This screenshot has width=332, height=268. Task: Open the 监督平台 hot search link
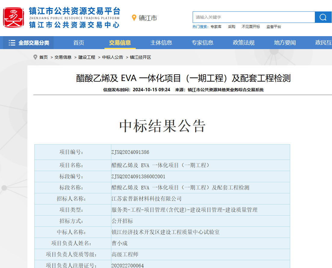coord(274,27)
